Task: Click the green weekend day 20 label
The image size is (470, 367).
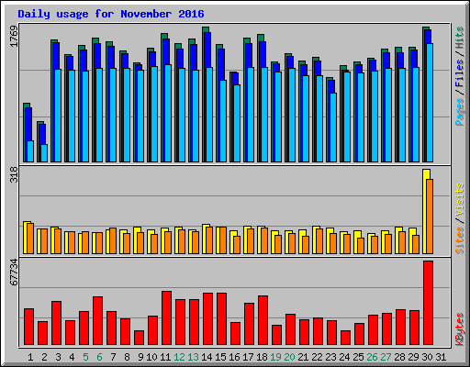Action: point(289,357)
